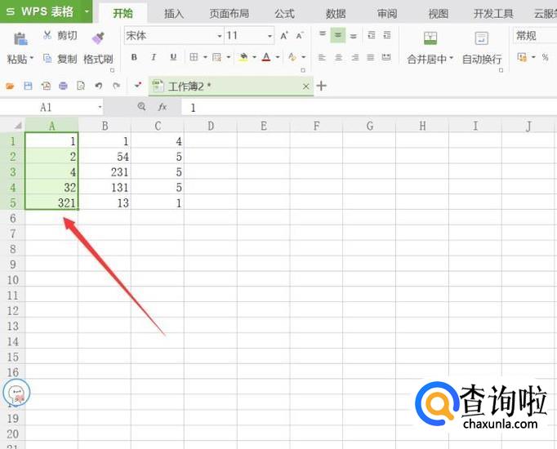This screenshot has height=449, width=557.
Task: Click the magnifier icon beside fx
Action: tap(141, 106)
